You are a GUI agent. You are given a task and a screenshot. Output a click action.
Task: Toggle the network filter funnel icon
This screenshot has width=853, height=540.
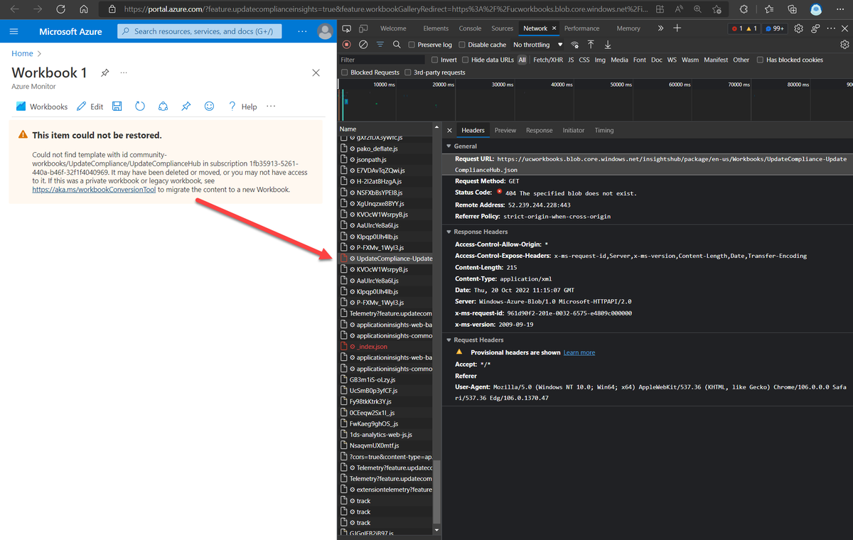380,44
